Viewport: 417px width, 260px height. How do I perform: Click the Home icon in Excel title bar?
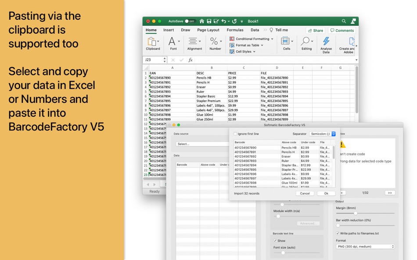point(202,21)
